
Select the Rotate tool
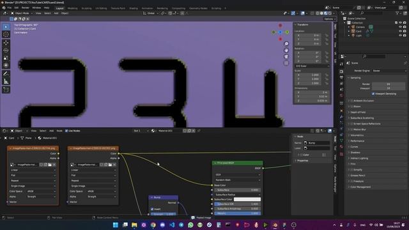6,50
